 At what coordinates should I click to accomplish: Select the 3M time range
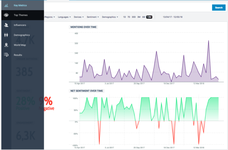[x=139, y=17]
